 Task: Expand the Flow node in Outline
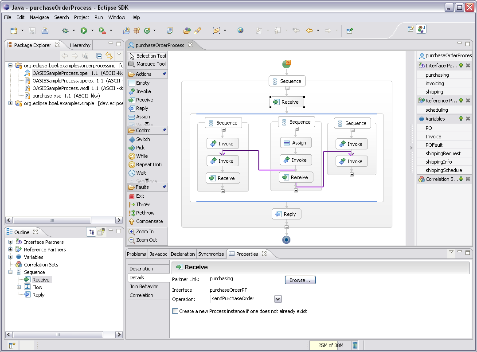[x=19, y=287]
